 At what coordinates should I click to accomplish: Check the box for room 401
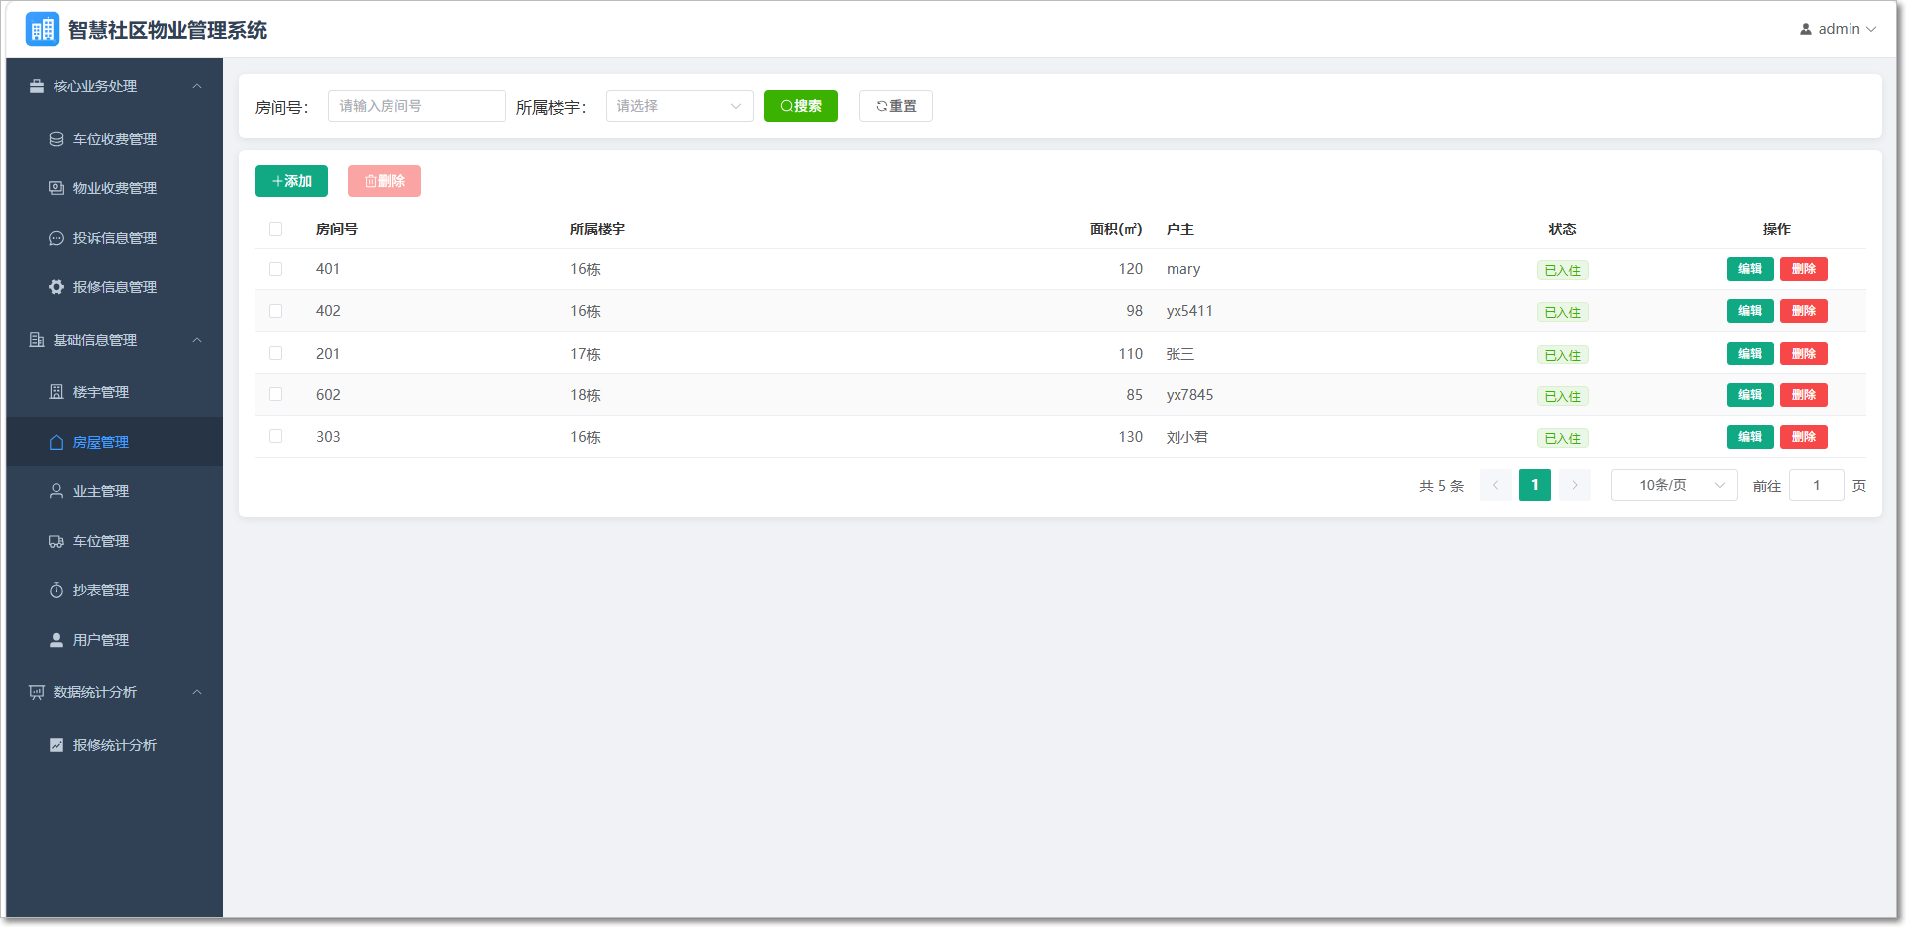(276, 269)
